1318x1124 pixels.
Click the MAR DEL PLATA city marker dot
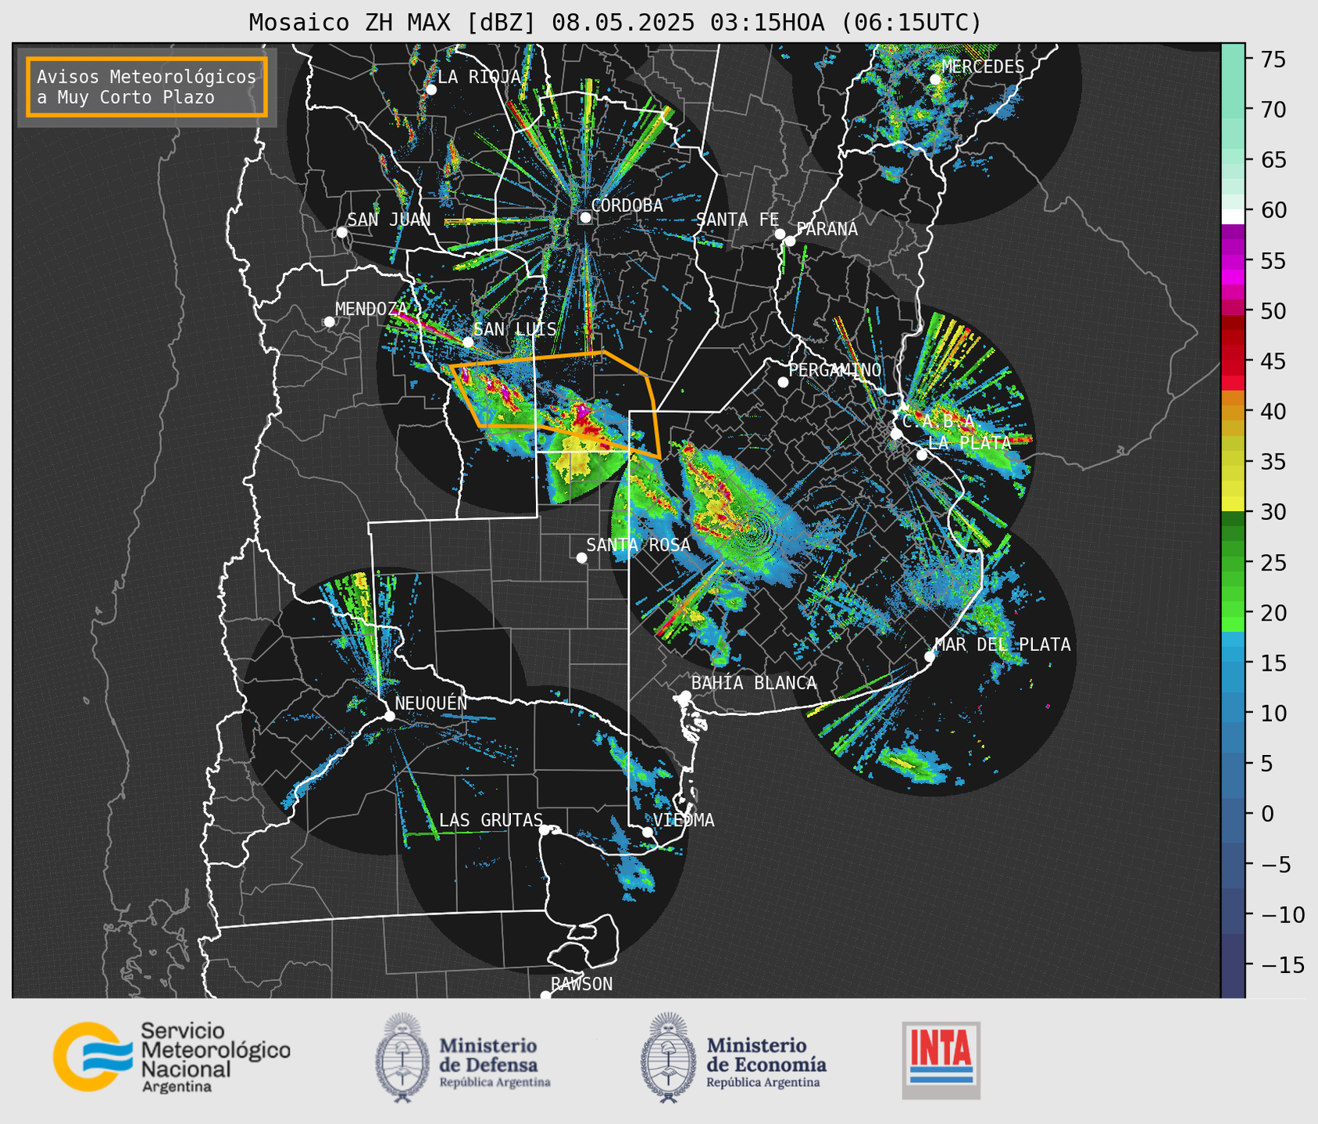coord(930,656)
